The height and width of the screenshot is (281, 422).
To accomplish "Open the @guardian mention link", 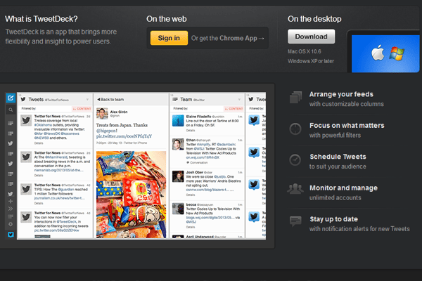I will (x=66, y=190).
